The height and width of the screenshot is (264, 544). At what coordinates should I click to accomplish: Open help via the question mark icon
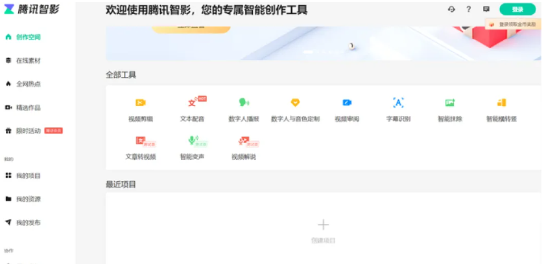pyautogui.click(x=469, y=10)
